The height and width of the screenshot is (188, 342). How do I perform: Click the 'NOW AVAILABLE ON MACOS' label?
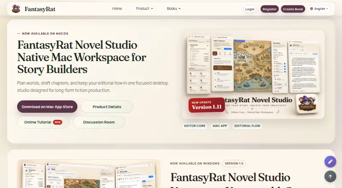click(x=45, y=34)
